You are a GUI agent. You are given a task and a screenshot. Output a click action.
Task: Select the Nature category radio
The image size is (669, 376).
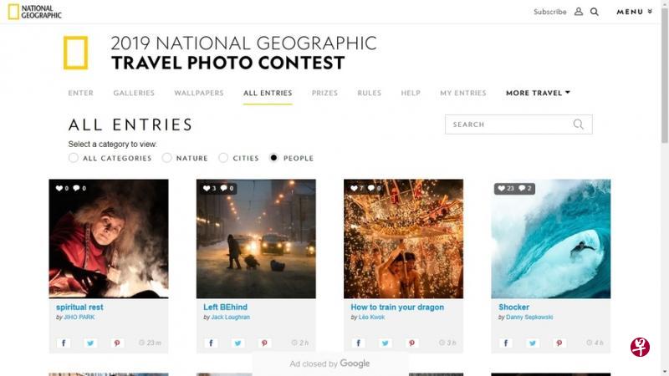pos(167,158)
